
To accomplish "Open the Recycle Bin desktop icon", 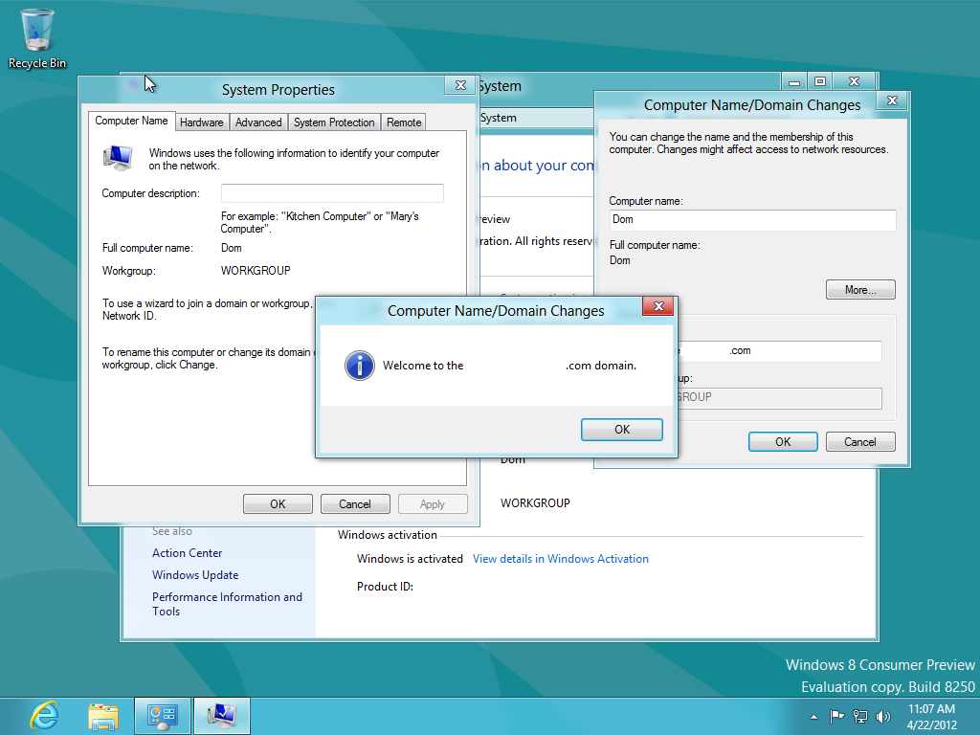I will (x=37, y=38).
